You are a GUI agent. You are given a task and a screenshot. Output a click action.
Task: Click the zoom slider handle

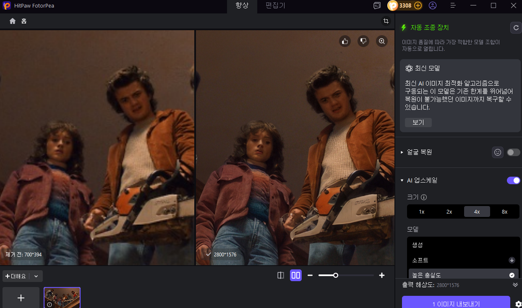click(x=336, y=275)
